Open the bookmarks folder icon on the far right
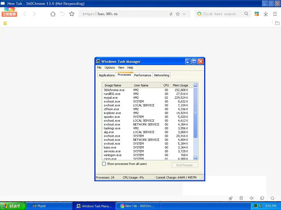The image size is (281, 210). [x=277, y=23]
